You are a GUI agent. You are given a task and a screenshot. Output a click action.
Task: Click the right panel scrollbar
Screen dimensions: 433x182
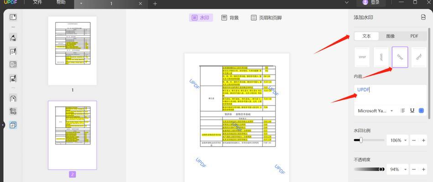click(429, 73)
